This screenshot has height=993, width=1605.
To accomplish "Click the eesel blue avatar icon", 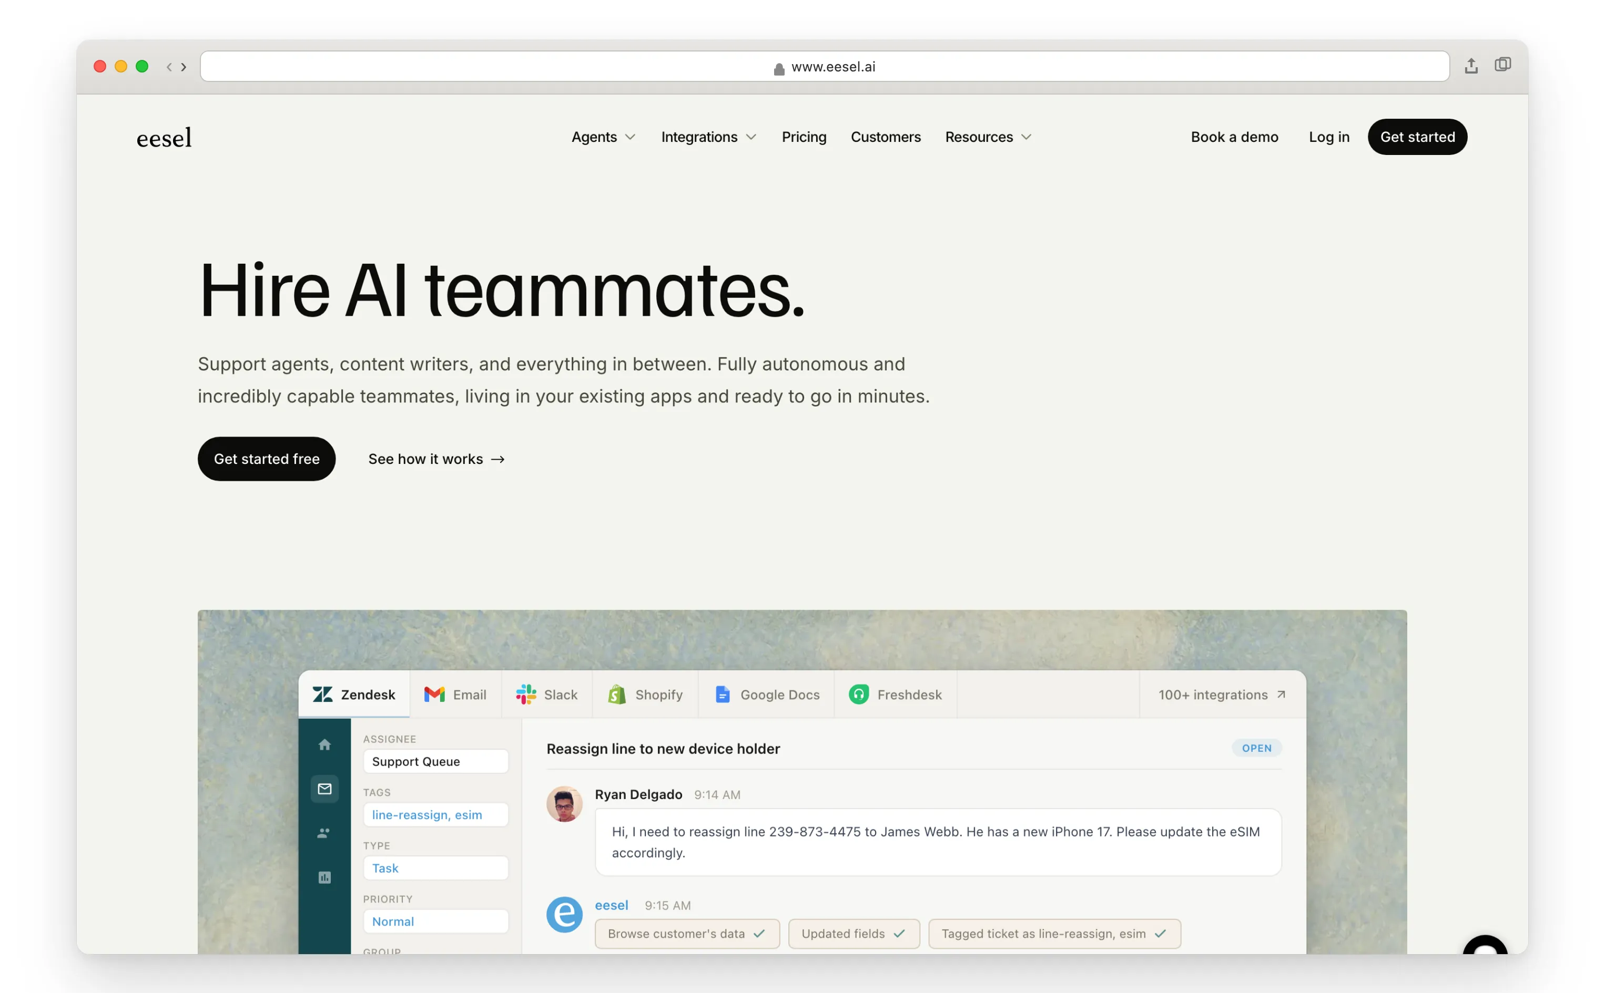I will point(565,914).
